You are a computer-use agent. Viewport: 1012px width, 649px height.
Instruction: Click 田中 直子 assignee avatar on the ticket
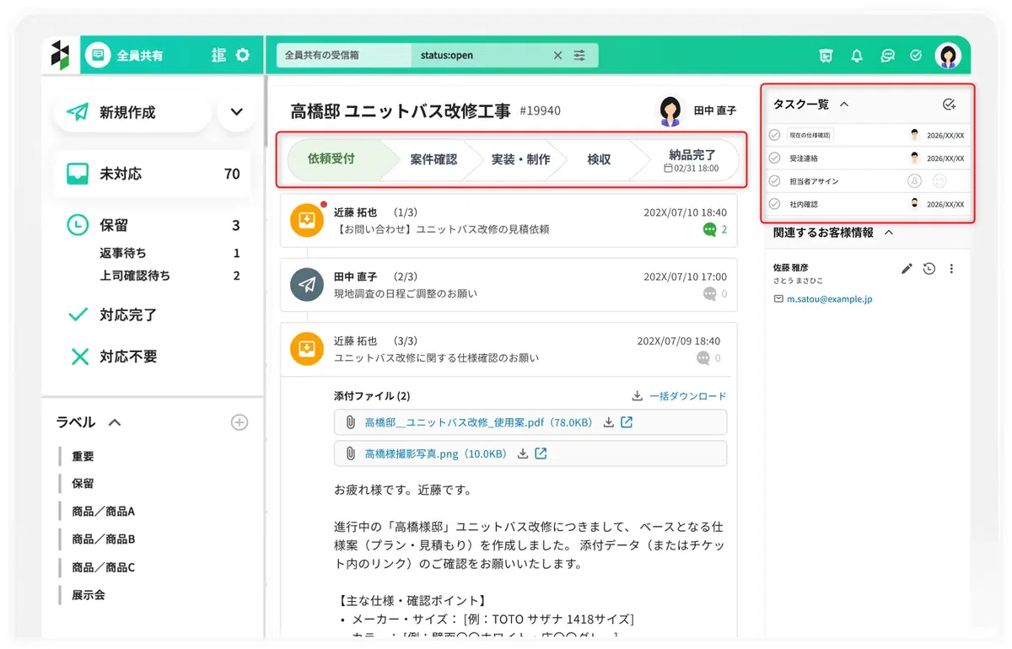point(670,111)
